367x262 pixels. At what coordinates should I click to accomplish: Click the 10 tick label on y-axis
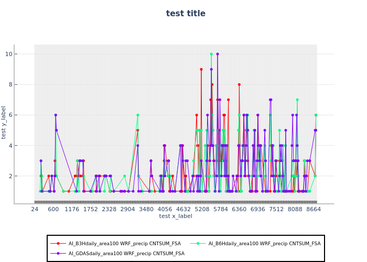click(x=24, y=54)
